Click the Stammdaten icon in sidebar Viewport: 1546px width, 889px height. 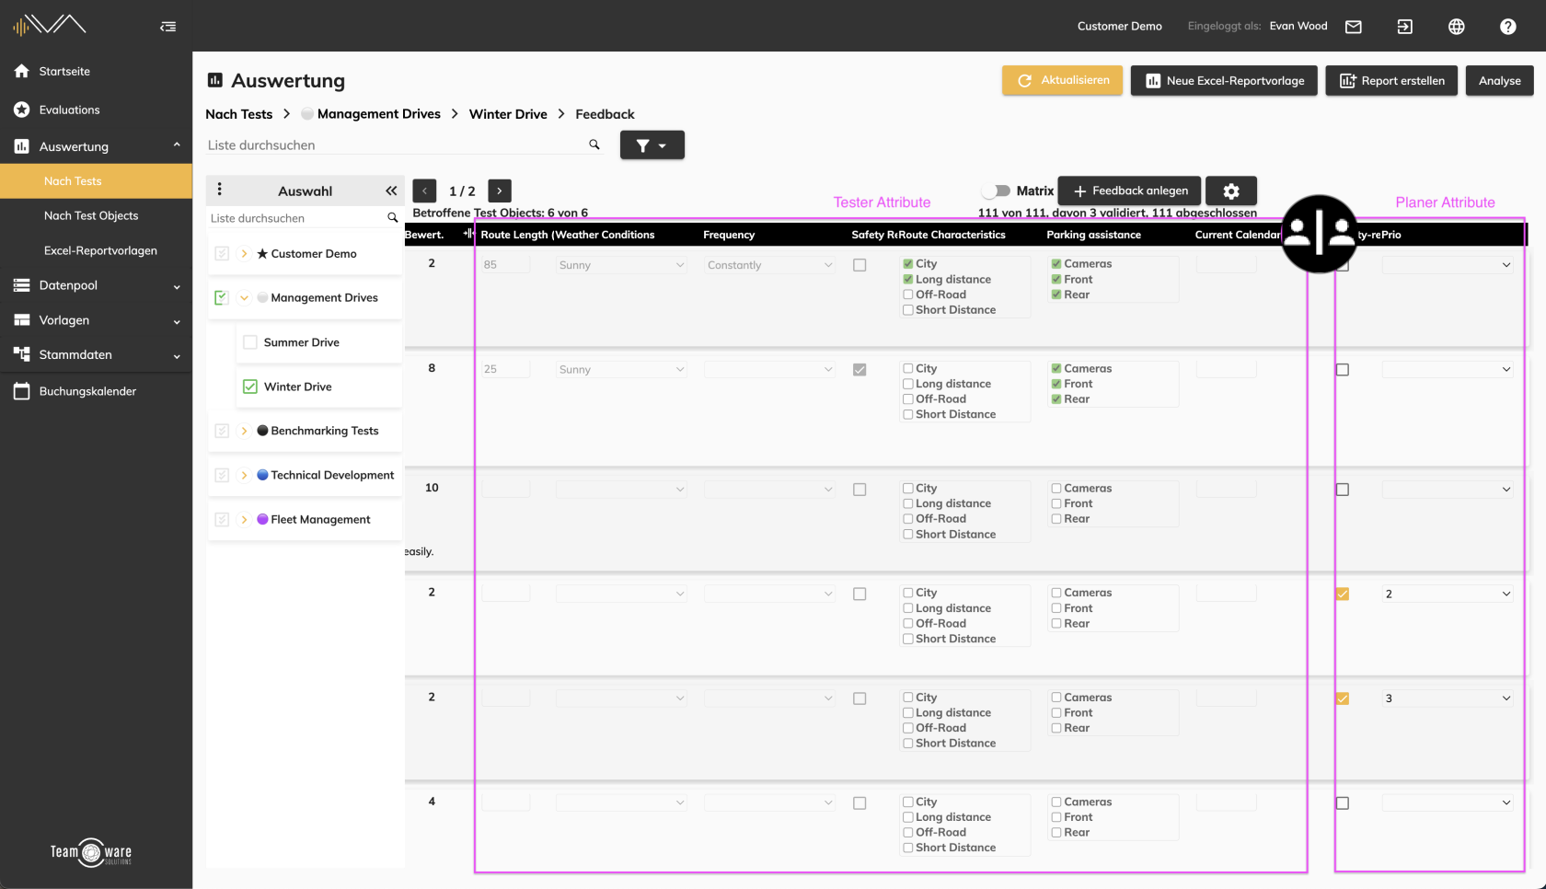point(22,354)
